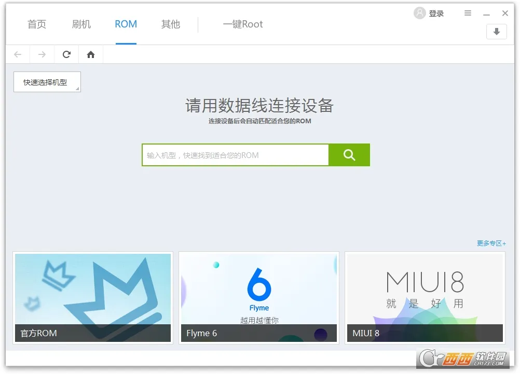Open the 官方ROM card
This screenshot has width=520, height=374.
93,298
